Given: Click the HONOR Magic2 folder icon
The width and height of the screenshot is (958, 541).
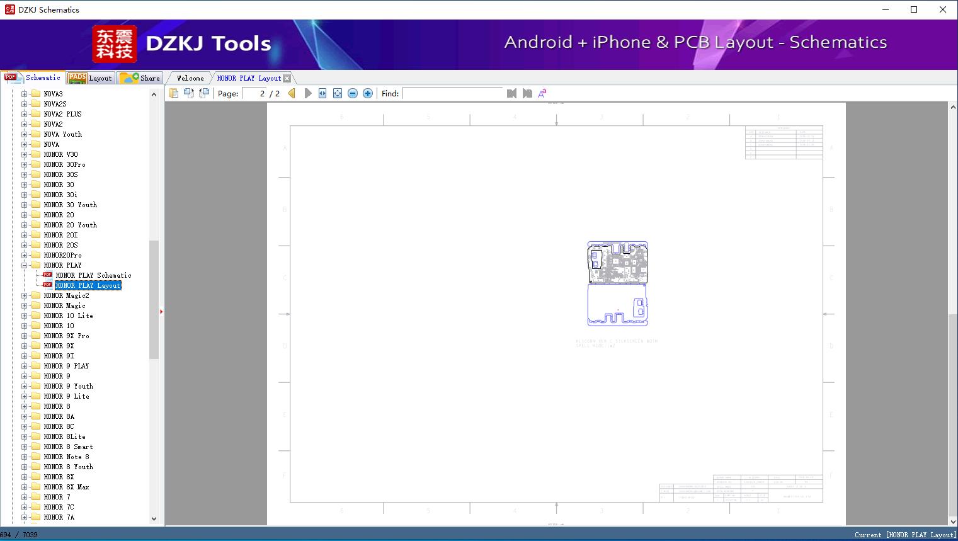Looking at the screenshot, I should pyautogui.click(x=36, y=295).
